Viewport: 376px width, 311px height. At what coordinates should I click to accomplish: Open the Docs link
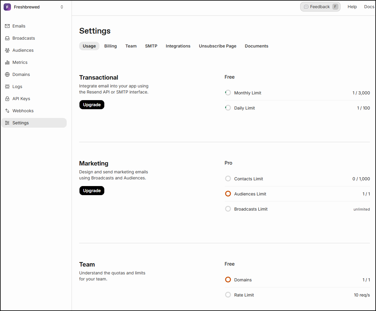(369, 7)
